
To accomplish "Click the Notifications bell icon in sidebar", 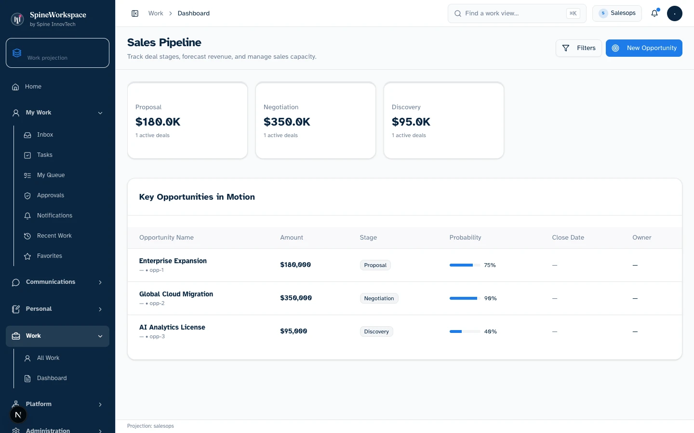I will (x=27, y=216).
